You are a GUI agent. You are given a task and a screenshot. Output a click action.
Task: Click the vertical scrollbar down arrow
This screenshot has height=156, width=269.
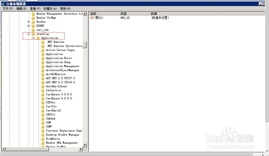click(85, 145)
